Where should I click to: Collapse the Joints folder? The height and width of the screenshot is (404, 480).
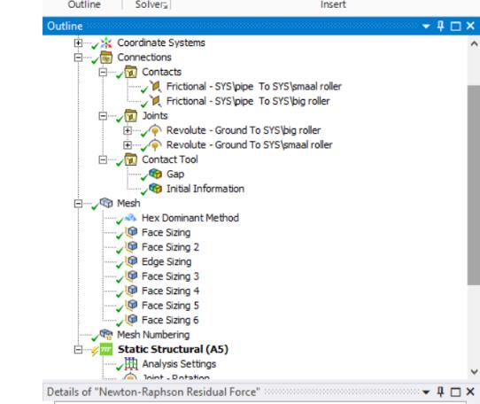coord(103,116)
